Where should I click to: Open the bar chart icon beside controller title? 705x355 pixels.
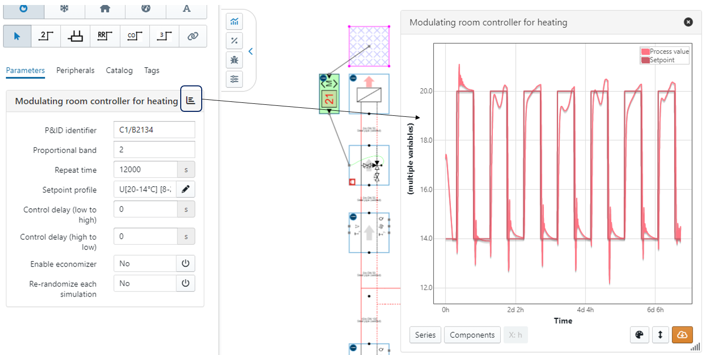[191, 100]
